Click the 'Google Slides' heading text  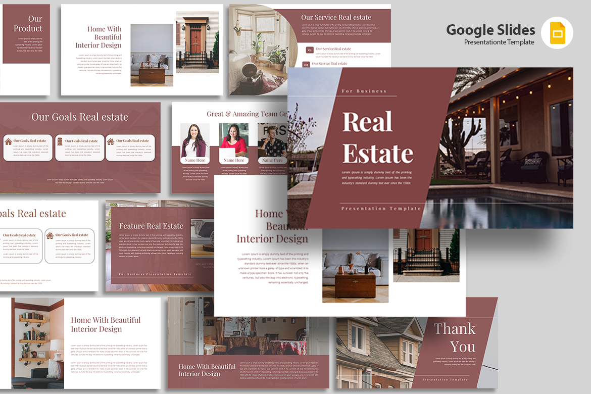coord(490,30)
